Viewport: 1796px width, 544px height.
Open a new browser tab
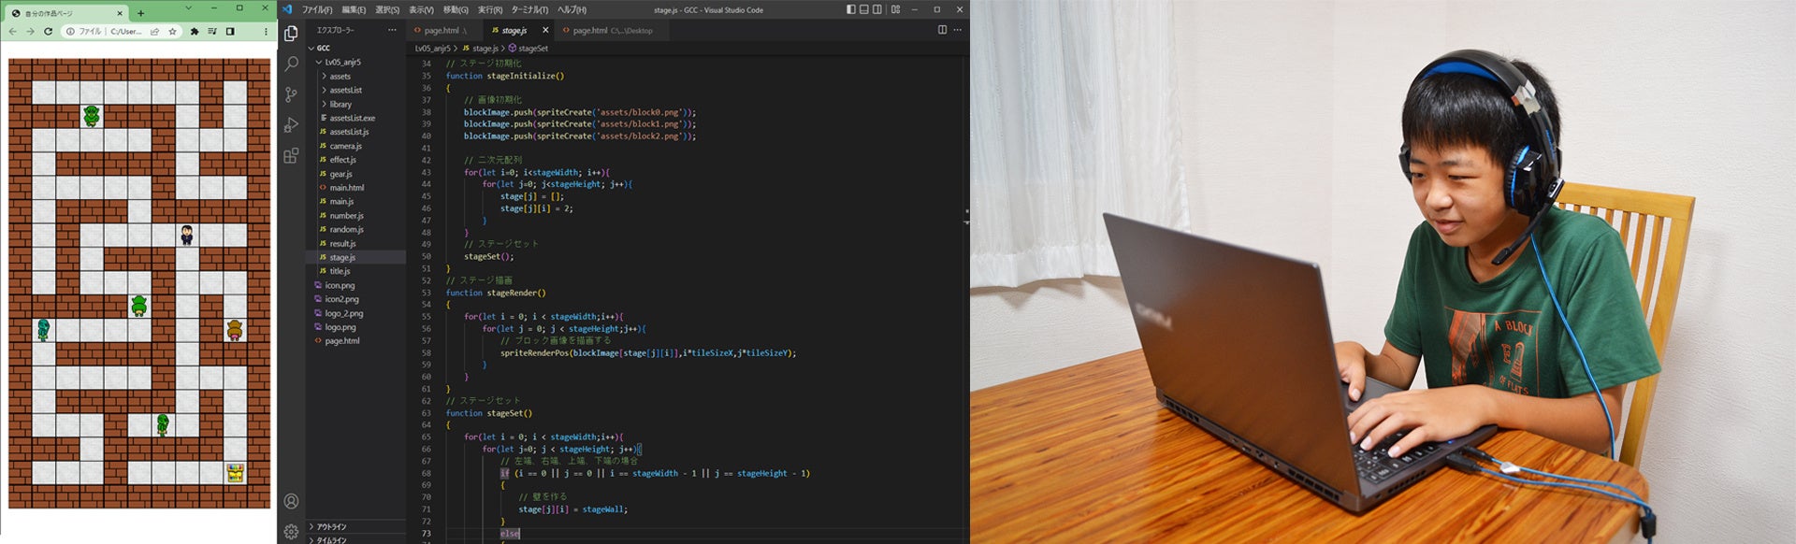coord(140,13)
